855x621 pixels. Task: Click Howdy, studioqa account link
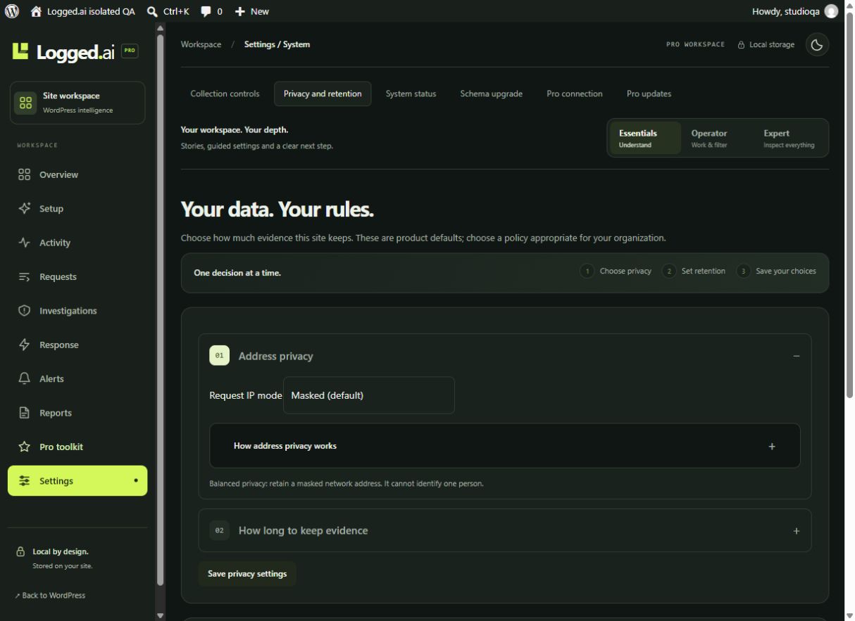click(795, 11)
